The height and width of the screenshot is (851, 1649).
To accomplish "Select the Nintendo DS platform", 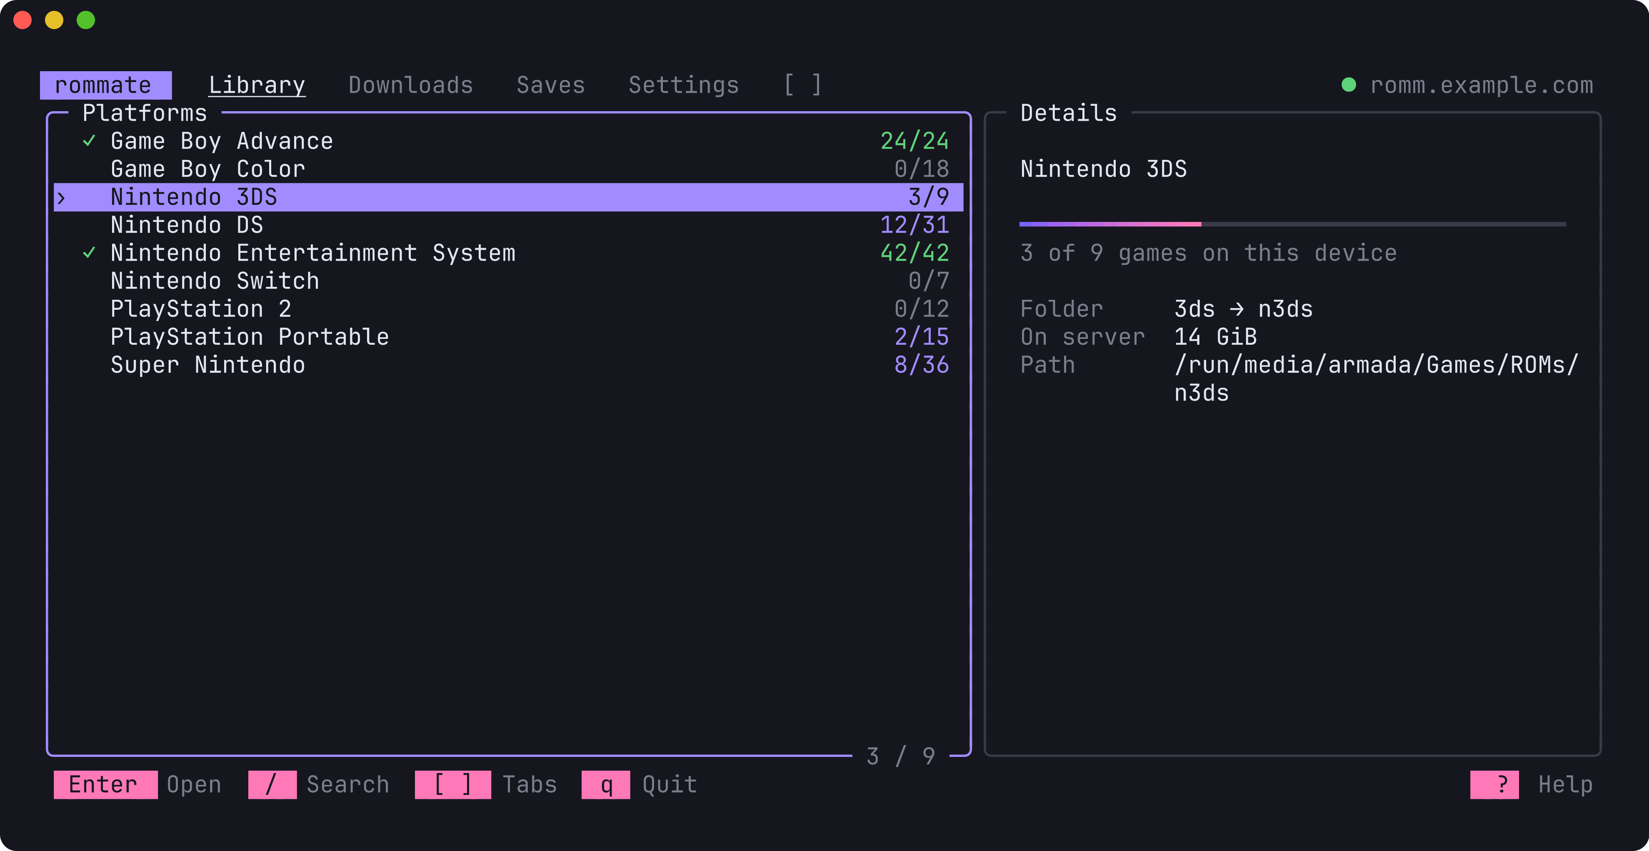I will [508, 225].
